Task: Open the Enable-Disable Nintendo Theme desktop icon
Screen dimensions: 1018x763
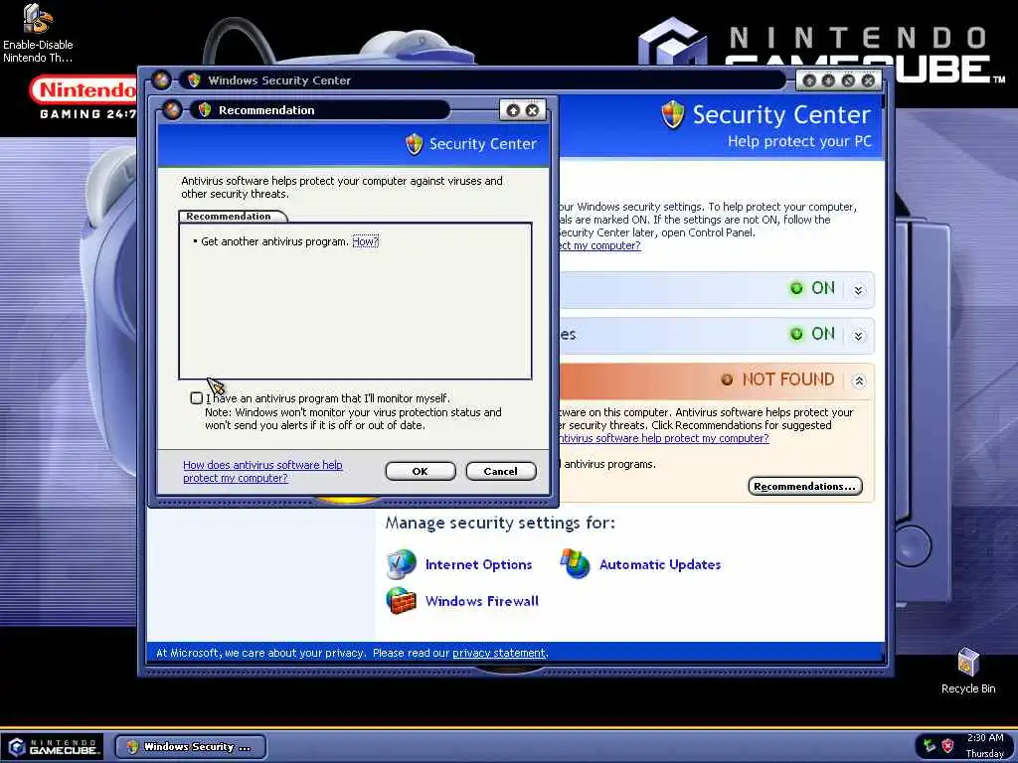Action: click(x=38, y=34)
